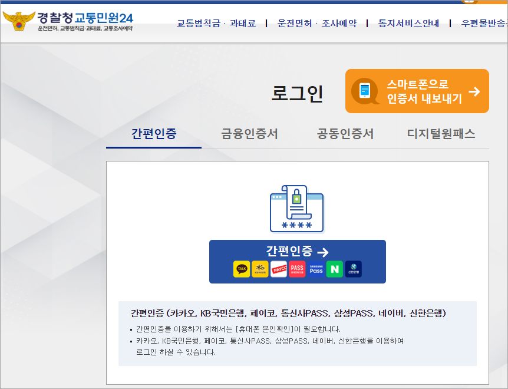Click the certificate password illustration

pos(297,209)
